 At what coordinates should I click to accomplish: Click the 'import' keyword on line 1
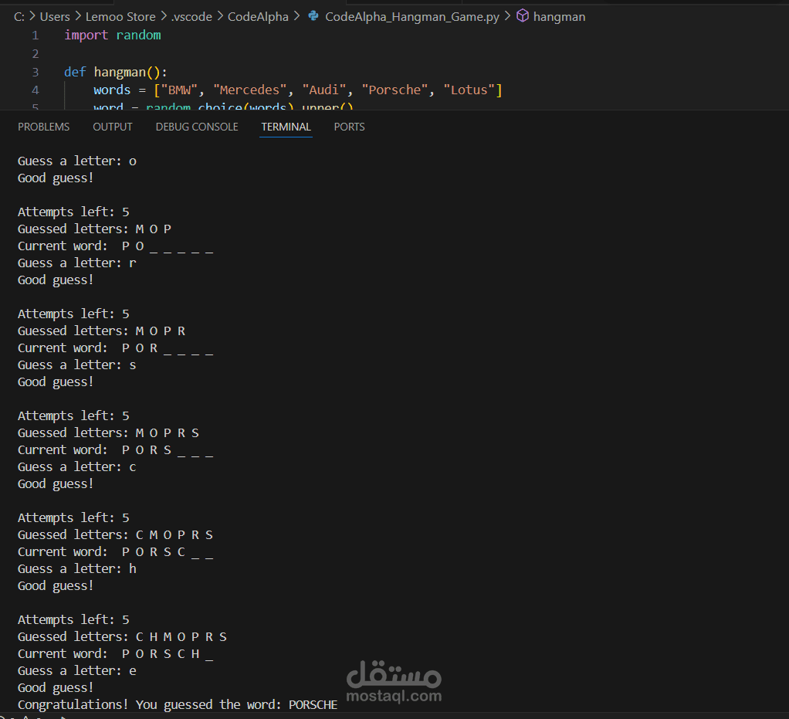[86, 36]
